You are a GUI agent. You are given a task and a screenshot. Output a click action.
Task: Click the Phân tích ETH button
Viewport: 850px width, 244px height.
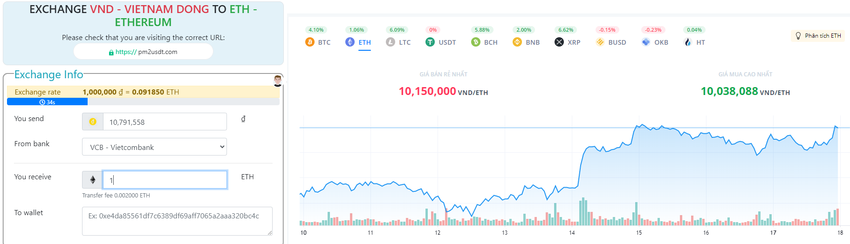pyautogui.click(x=818, y=36)
